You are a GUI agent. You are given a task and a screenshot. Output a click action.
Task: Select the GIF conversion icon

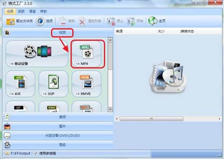coord(20,106)
